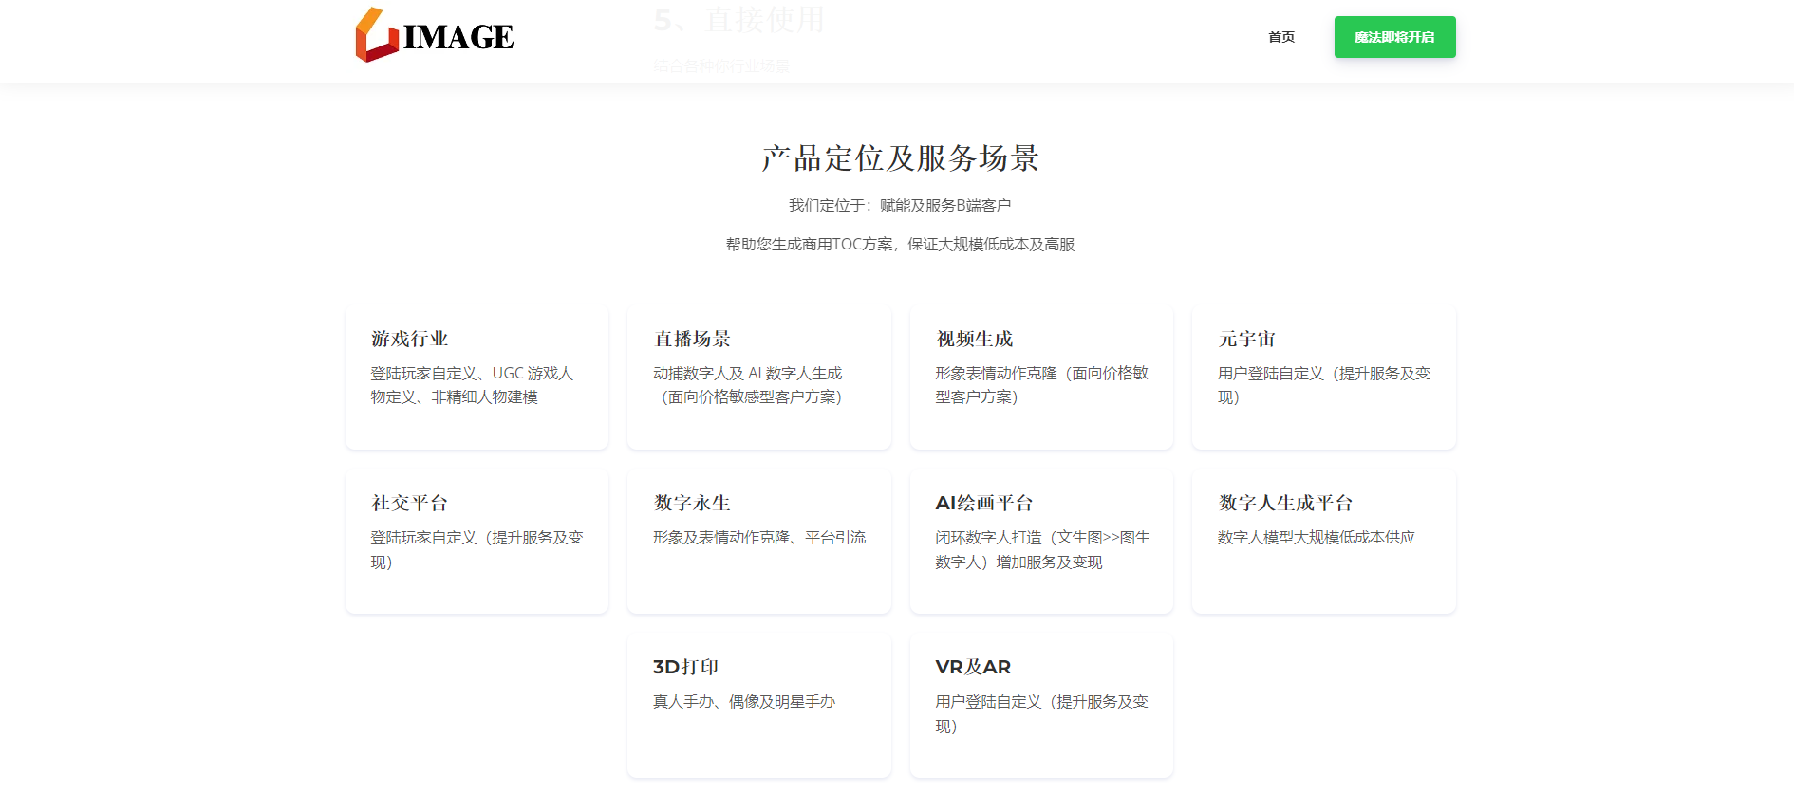The height and width of the screenshot is (792, 1794).
Task: Select the 元宇宙 service card
Action: coord(1323,378)
